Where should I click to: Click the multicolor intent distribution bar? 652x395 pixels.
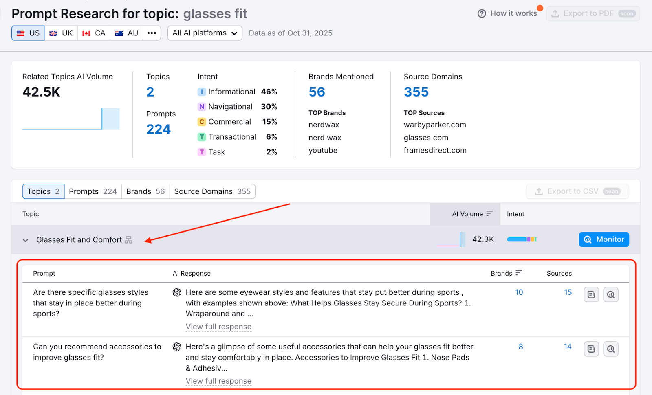522,239
